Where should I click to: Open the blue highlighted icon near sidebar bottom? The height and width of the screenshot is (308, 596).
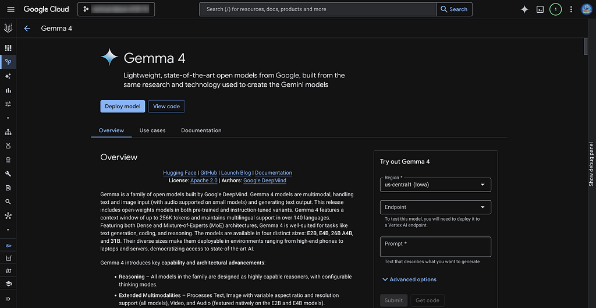[x=8, y=246]
